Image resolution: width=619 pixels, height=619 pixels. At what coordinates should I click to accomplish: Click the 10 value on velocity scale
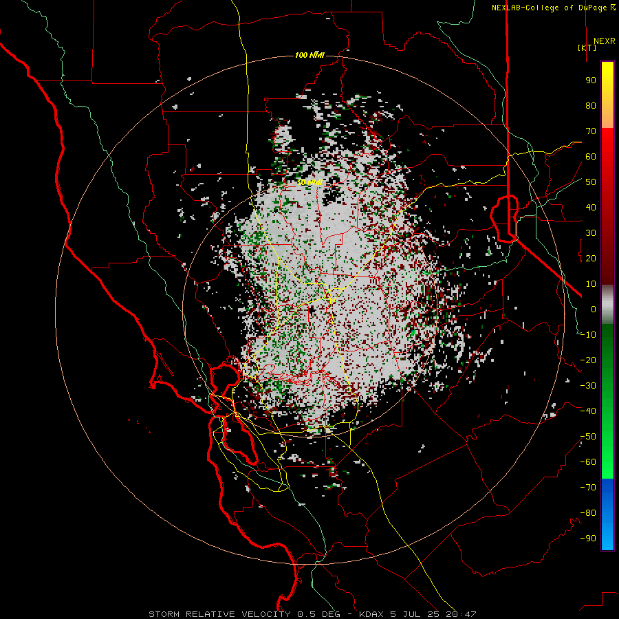591,284
